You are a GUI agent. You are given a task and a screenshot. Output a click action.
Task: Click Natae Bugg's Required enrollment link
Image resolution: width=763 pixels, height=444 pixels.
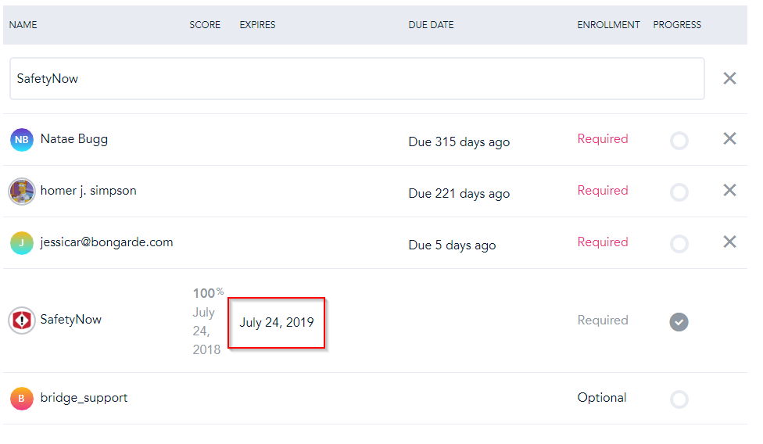pos(603,139)
